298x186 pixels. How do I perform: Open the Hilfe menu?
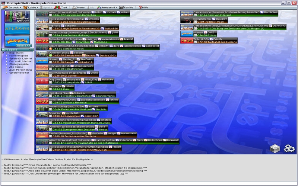[x=143, y=7]
